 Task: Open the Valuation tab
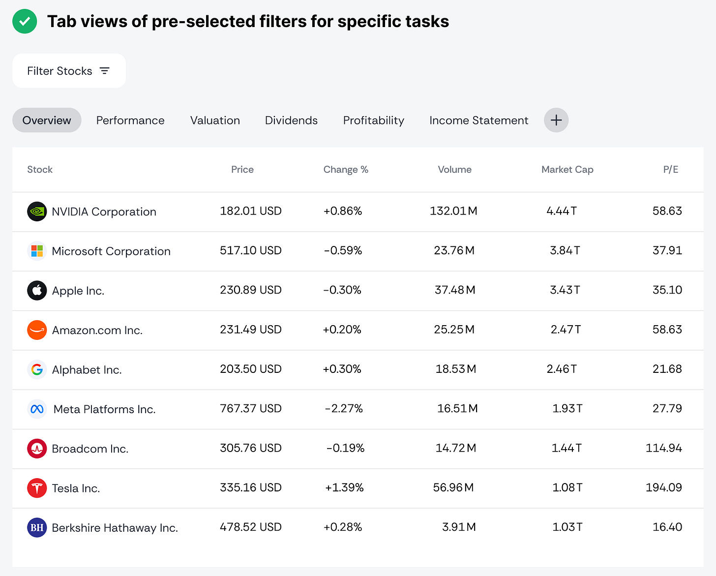coord(215,121)
